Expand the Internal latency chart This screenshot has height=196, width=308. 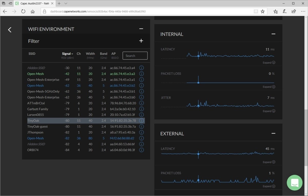269,63
